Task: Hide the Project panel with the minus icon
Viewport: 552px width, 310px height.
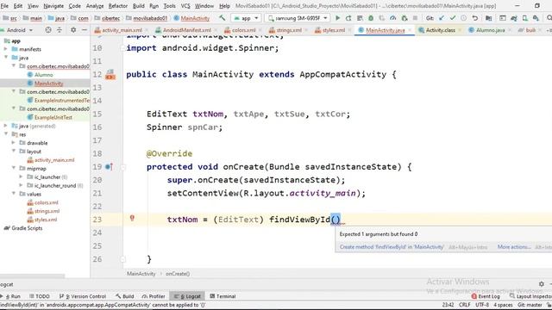Action: click(x=85, y=30)
